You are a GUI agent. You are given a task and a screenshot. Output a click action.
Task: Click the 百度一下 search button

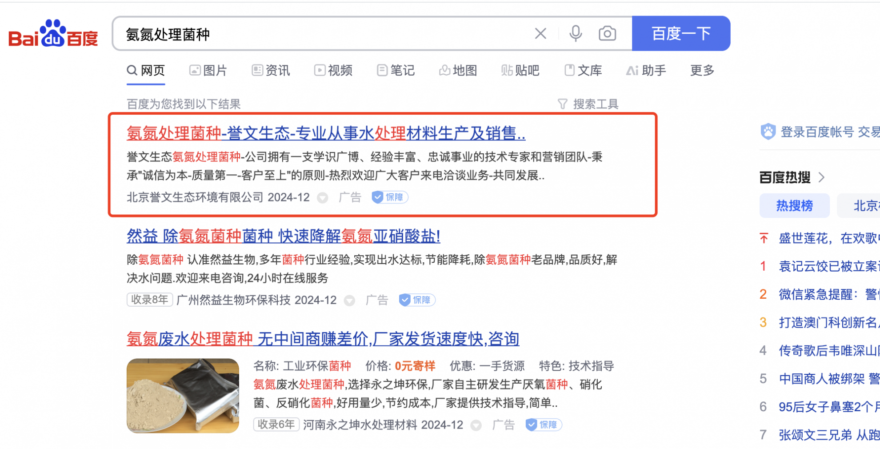pos(681,33)
